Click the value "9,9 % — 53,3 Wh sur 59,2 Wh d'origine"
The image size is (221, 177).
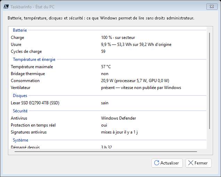136,45
